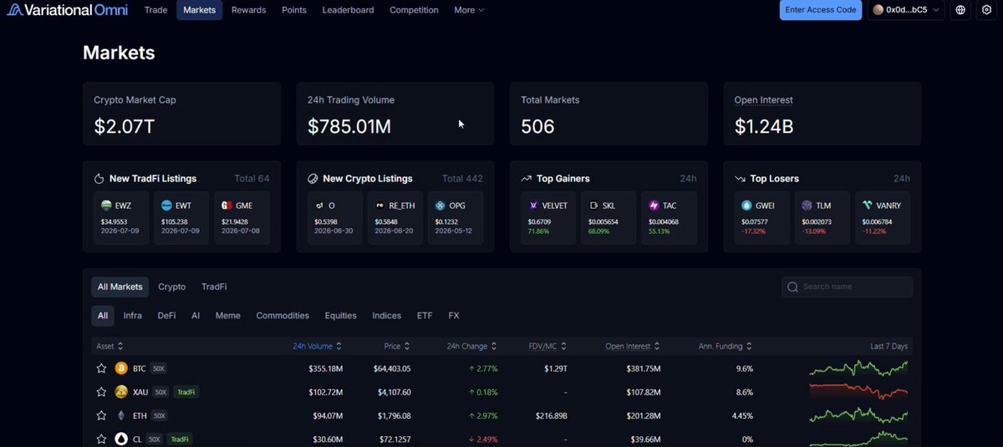Sort by the 24h Volume column
The height and width of the screenshot is (447, 1003).
point(317,346)
